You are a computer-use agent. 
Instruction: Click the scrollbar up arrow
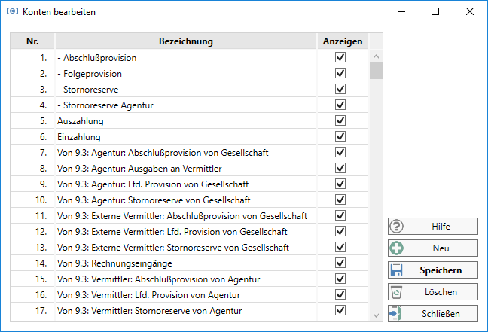tap(377, 56)
